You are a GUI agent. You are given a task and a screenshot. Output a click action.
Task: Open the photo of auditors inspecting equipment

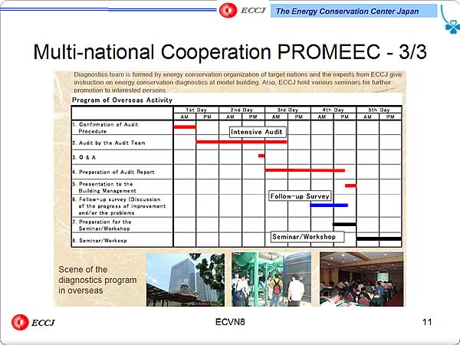tap(271, 279)
